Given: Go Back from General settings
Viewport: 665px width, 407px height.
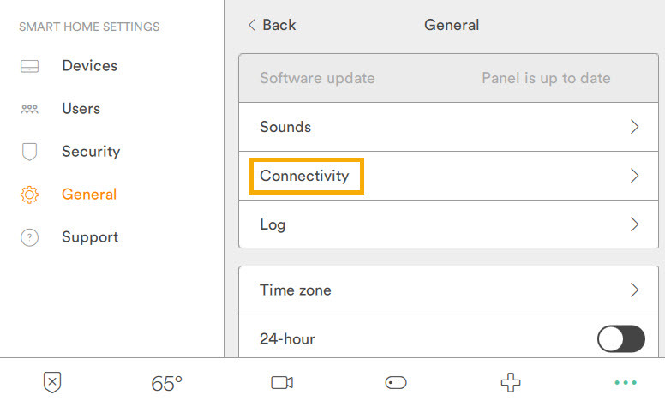Looking at the screenshot, I should [x=272, y=25].
